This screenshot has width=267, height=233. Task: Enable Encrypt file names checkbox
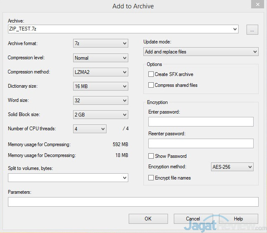coord(151,178)
